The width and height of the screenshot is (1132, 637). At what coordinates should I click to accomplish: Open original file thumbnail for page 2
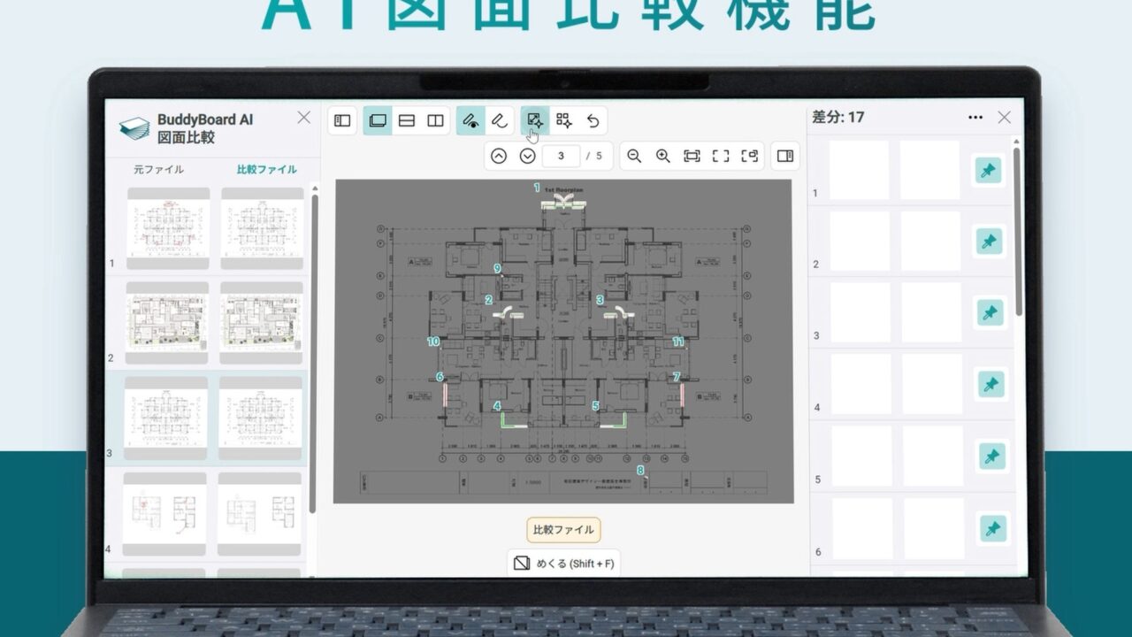[x=167, y=323]
